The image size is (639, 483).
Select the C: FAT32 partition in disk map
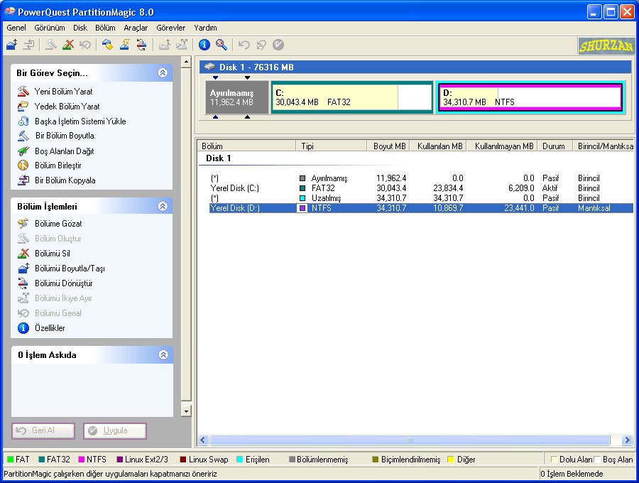[x=351, y=97]
